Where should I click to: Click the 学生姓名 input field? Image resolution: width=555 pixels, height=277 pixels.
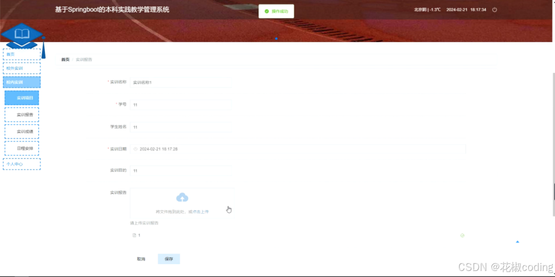point(181,127)
